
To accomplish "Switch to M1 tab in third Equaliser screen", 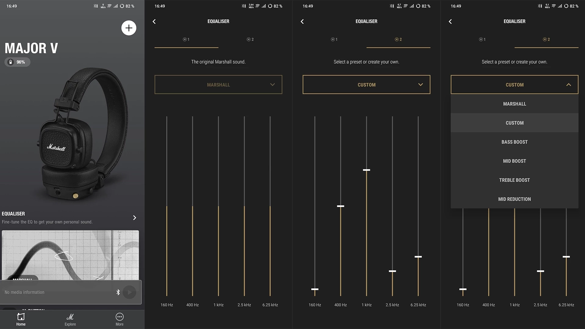I will click(482, 40).
